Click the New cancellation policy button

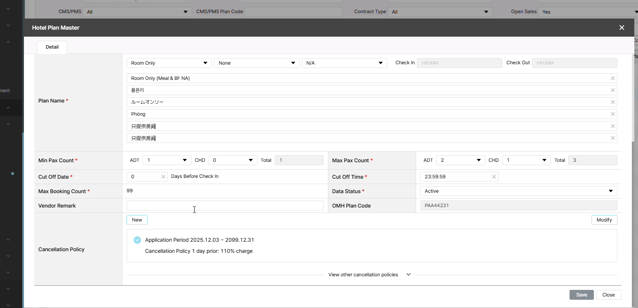pos(137,220)
